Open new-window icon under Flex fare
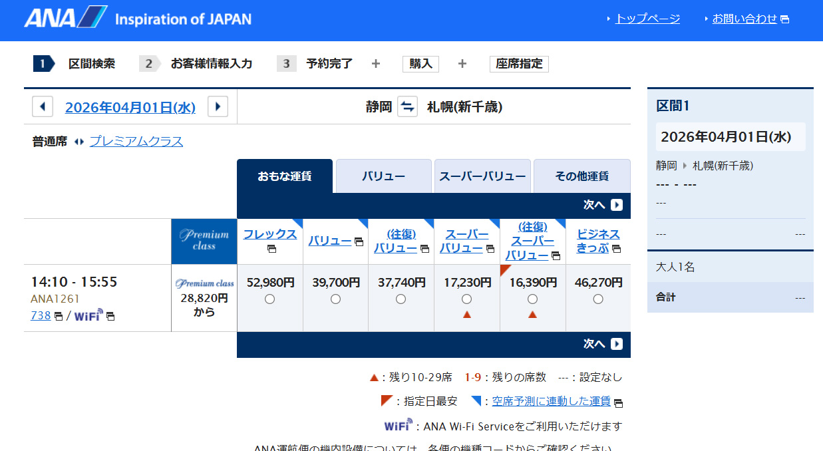 point(271,249)
